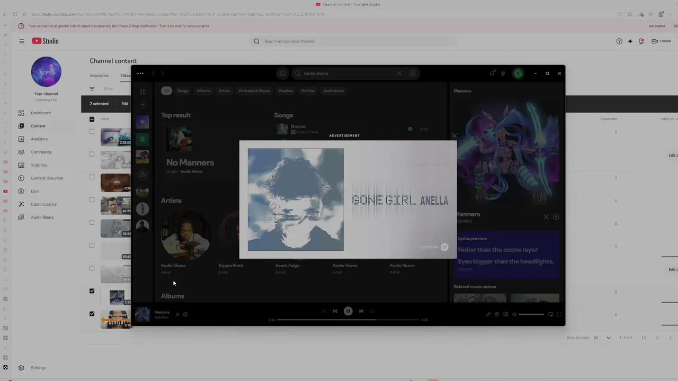The width and height of the screenshot is (678, 381).
Task: Open Audio library in YouTube Studio sidebar
Action: (x=42, y=217)
